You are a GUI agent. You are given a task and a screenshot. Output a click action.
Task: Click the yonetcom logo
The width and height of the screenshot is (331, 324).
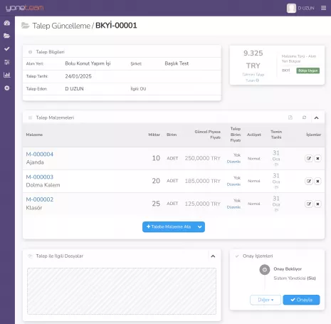point(25,8)
